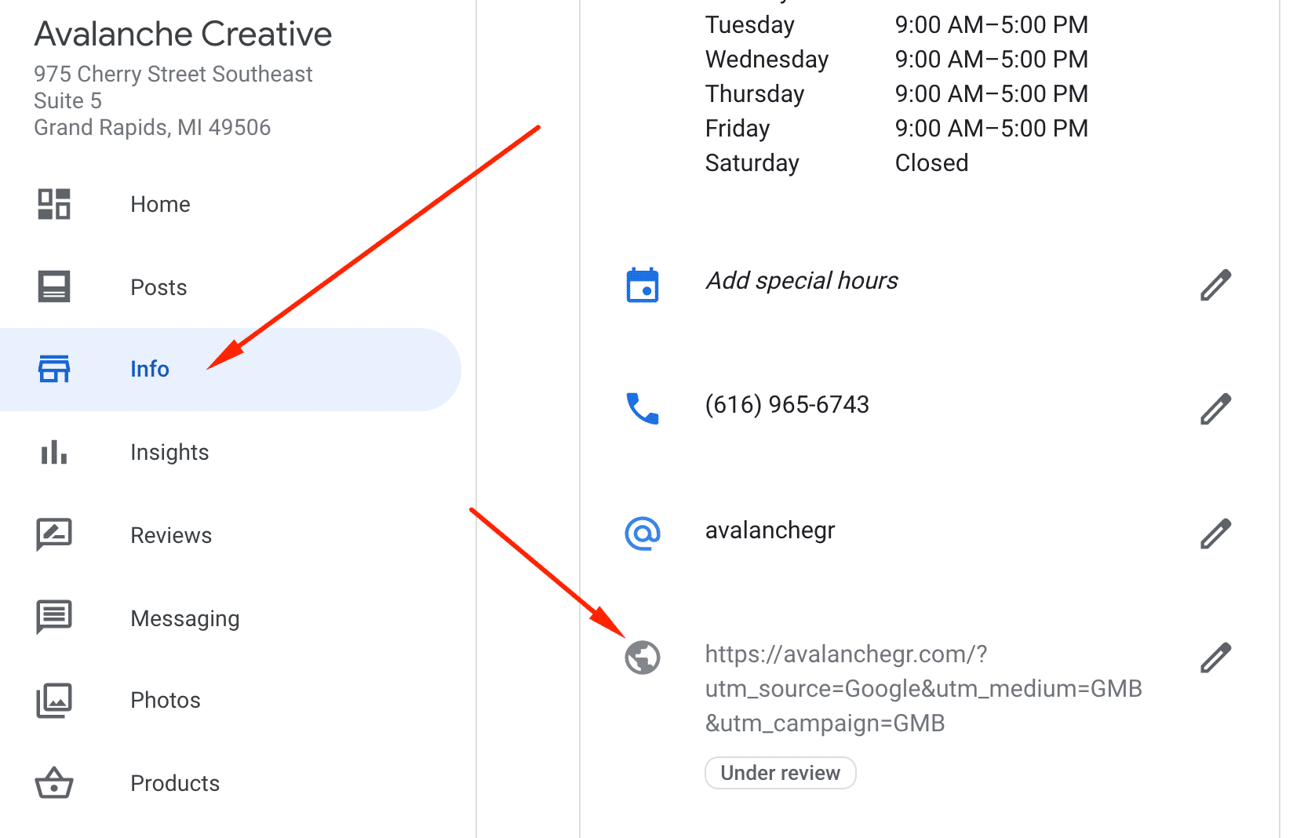The height and width of the screenshot is (838, 1304).
Task: Click the avalanchegr.com website URL
Action: click(923, 688)
